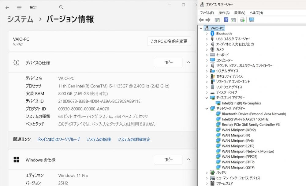Open システムの詳細設定 link

point(134,139)
